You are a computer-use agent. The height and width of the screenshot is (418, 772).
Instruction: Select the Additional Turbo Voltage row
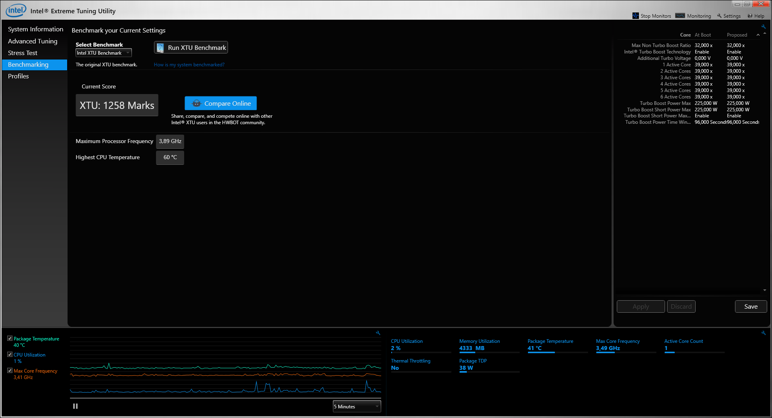688,58
